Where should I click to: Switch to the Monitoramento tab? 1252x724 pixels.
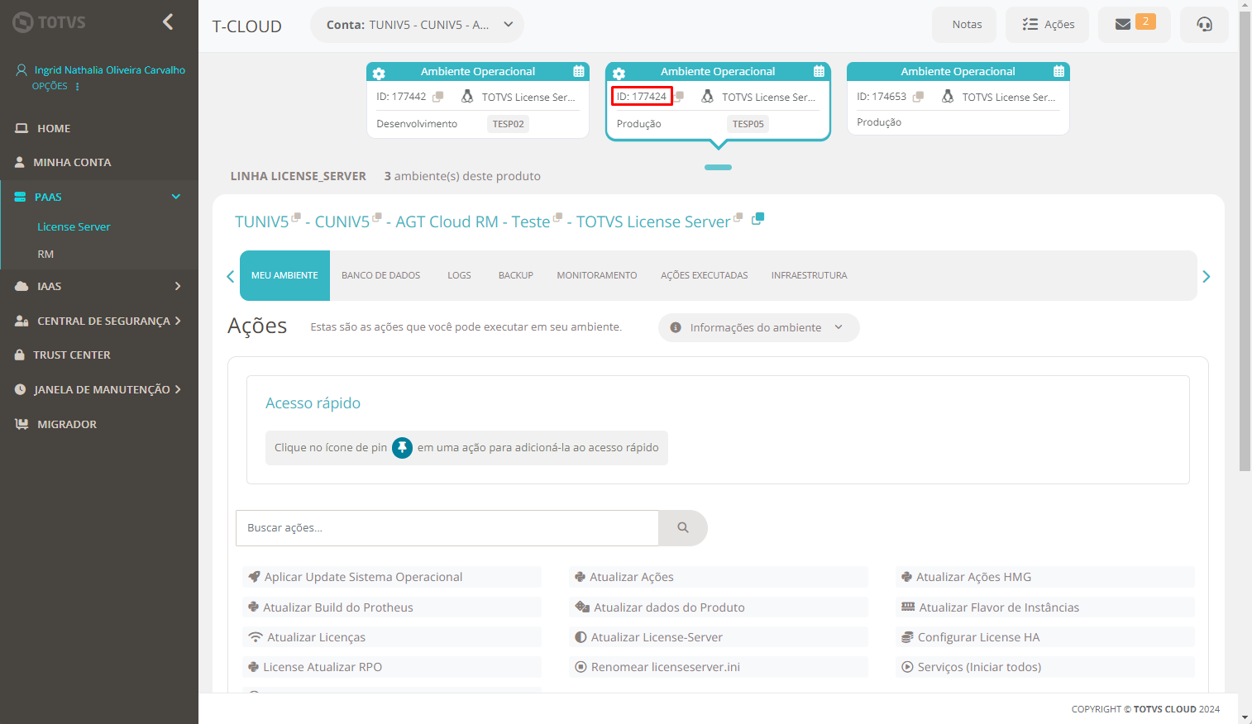(596, 275)
